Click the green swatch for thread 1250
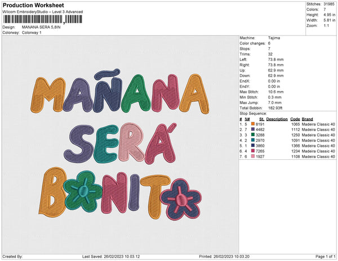The width and height of the screenshot is (338, 261). tap(253, 135)
